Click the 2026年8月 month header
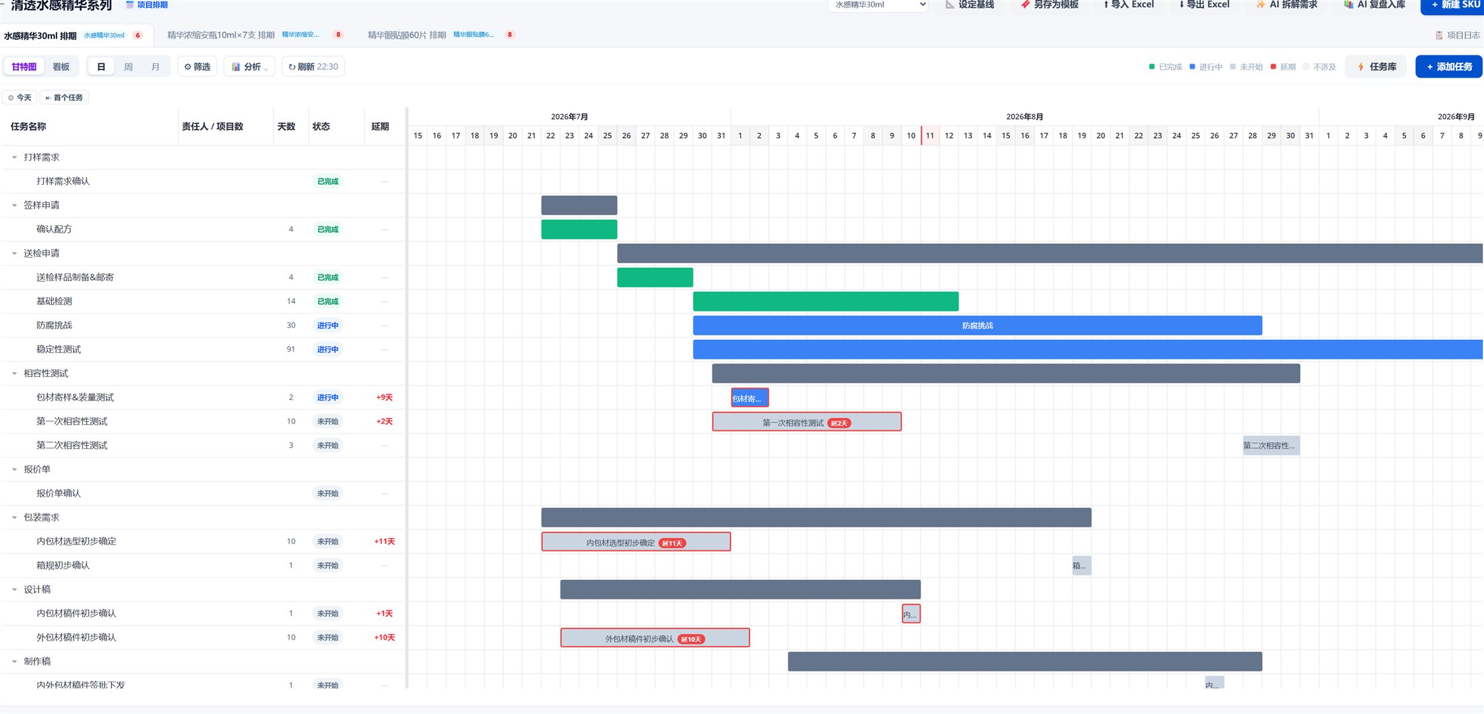1484x714 pixels. click(x=1025, y=117)
